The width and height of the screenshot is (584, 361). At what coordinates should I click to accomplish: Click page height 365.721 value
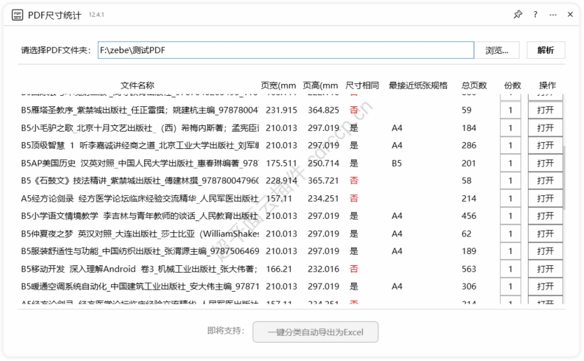323,180
